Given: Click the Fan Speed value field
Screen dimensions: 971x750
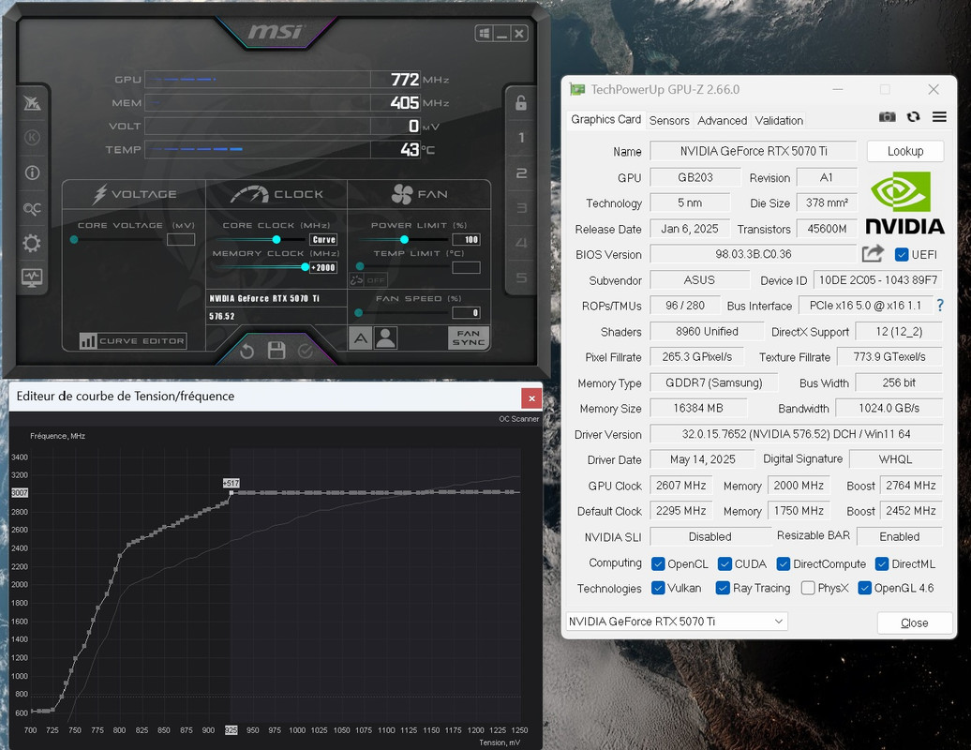Looking at the screenshot, I should pyautogui.click(x=467, y=313).
